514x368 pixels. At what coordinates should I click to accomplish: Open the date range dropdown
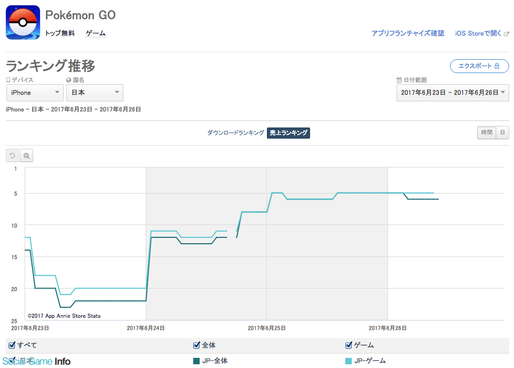453,93
